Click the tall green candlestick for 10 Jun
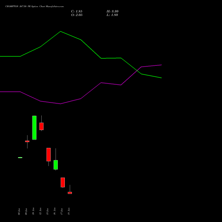The height and width of the screenshot is (222, 222). point(34,127)
